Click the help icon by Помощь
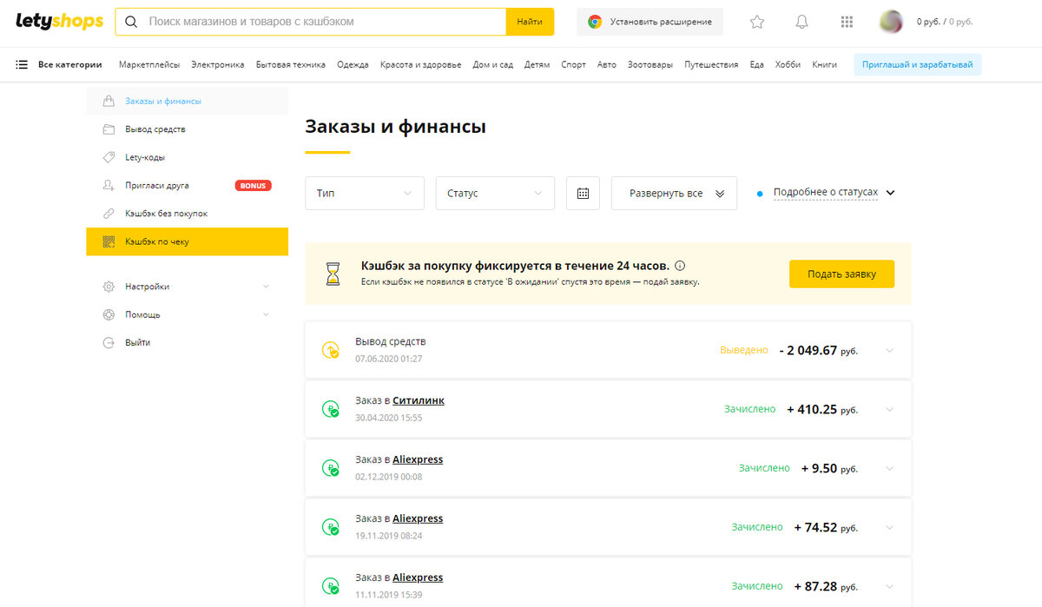The width and height of the screenshot is (1042, 607). [x=109, y=314]
